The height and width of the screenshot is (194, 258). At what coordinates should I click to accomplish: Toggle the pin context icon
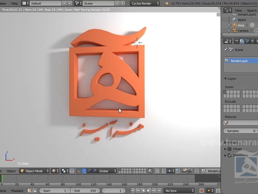click(x=225, y=50)
